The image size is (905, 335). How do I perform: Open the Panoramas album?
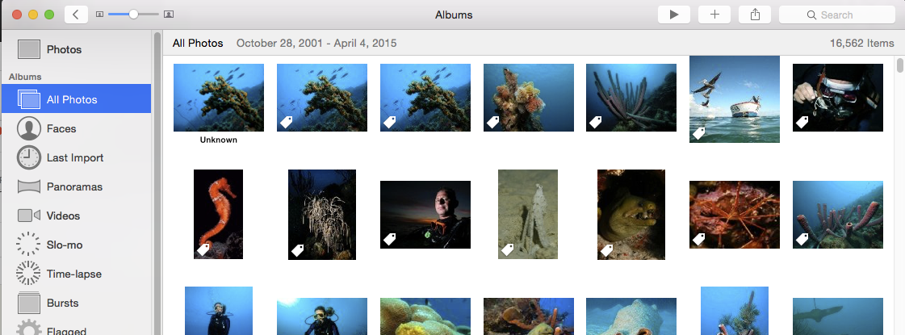76,186
